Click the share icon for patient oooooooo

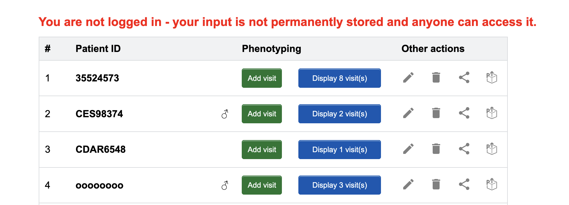(x=464, y=184)
